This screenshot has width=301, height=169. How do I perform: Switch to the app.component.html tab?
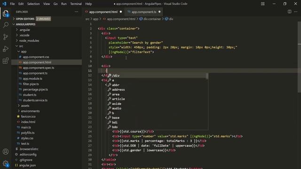(103, 12)
